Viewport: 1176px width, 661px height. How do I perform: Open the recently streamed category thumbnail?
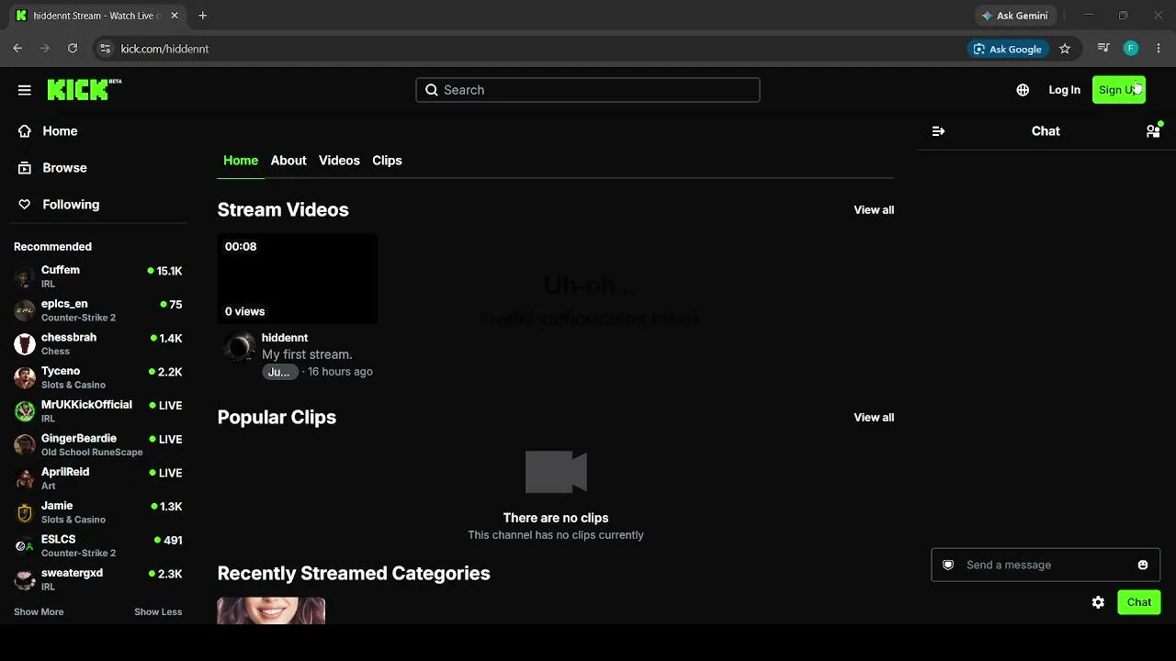(271, 611)
